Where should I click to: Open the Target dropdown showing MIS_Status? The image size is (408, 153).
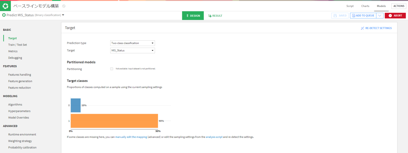pyautogui.click(x=132, y=50)
